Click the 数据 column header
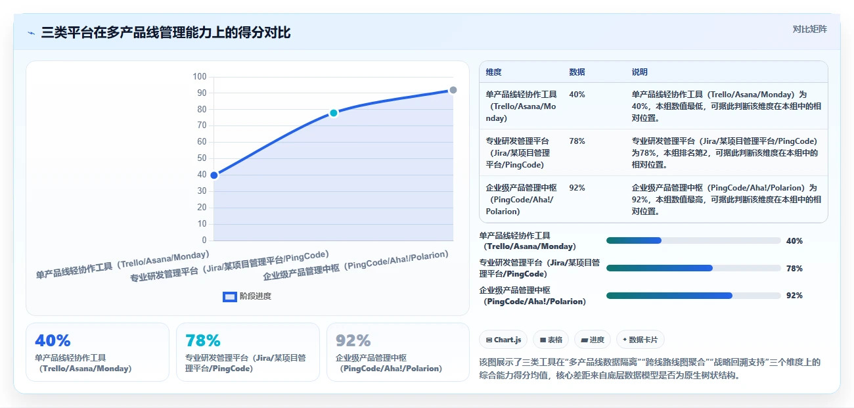 (577, 72)
